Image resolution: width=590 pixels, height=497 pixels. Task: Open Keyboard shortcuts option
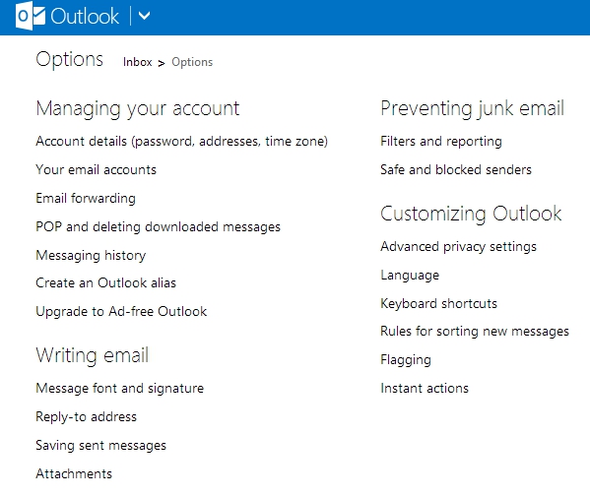tap(438, 303)
